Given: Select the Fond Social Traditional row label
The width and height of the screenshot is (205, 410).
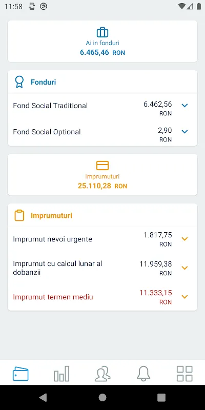Looking at the screenshot, I should (x=50, y=106).
